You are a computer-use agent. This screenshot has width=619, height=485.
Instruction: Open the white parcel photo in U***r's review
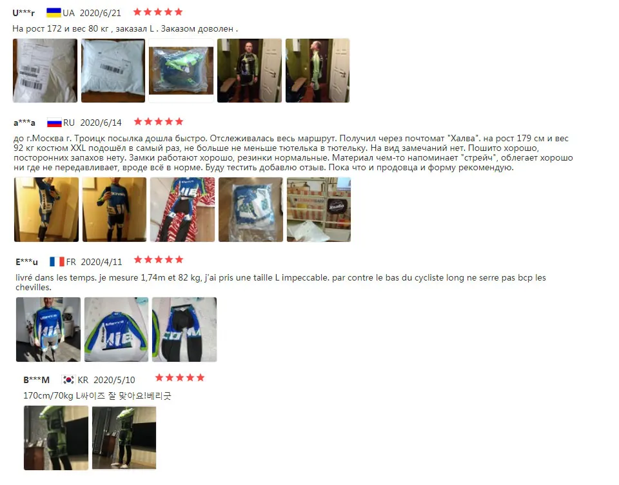pos(113,71)
